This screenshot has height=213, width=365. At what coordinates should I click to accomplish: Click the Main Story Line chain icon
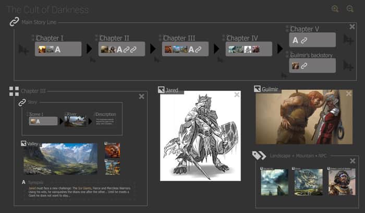coord(14,22)
